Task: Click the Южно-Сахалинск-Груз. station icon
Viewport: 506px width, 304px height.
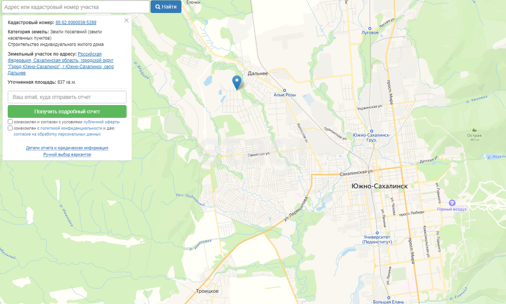Action: pyautogui.click(x=371, y=131)
